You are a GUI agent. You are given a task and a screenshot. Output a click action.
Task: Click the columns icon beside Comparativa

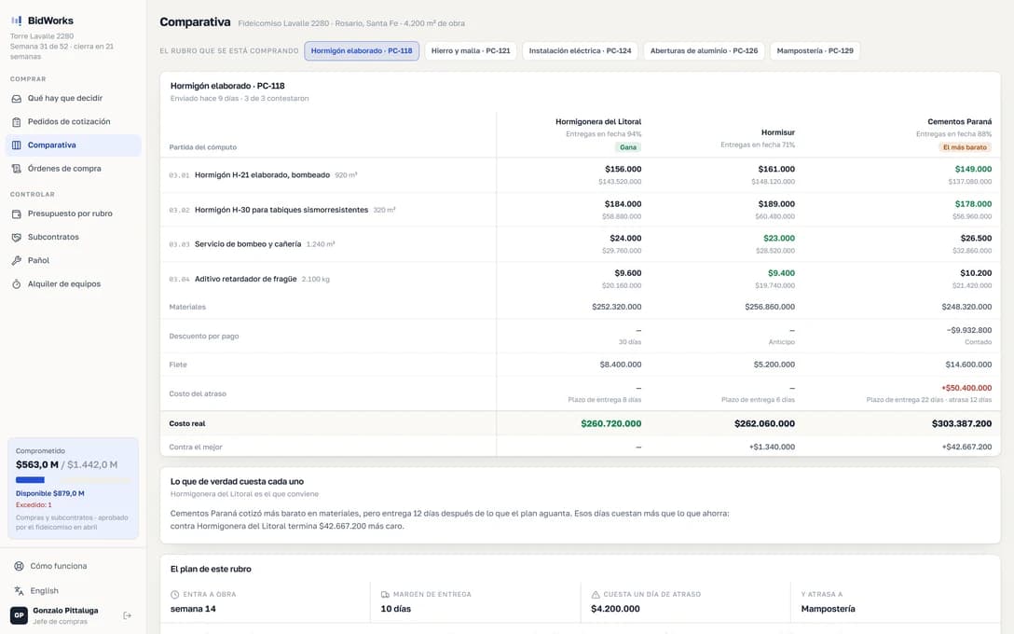(17, 145)
